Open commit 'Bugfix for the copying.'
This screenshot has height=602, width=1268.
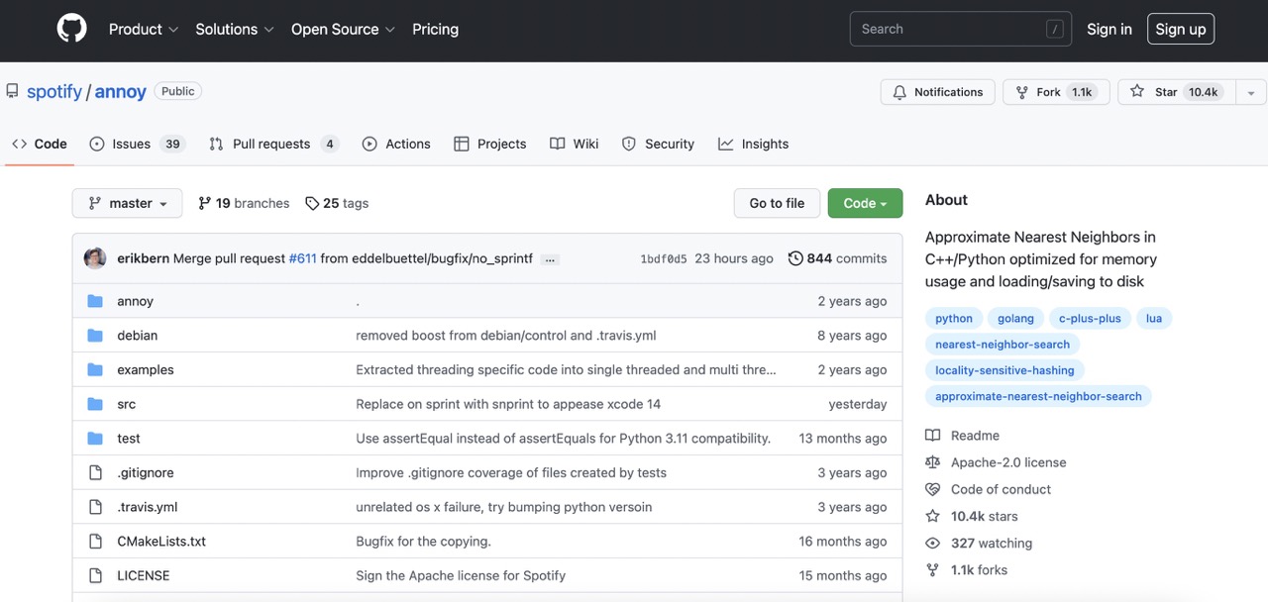(x=424, y=542)
